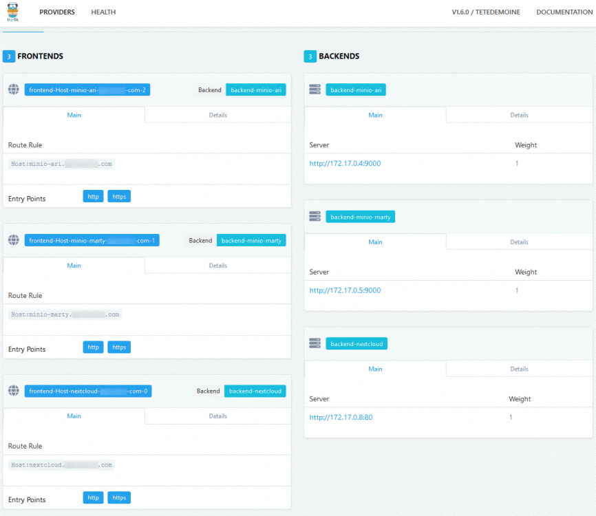Click the backends count badge

click(310, 56)
